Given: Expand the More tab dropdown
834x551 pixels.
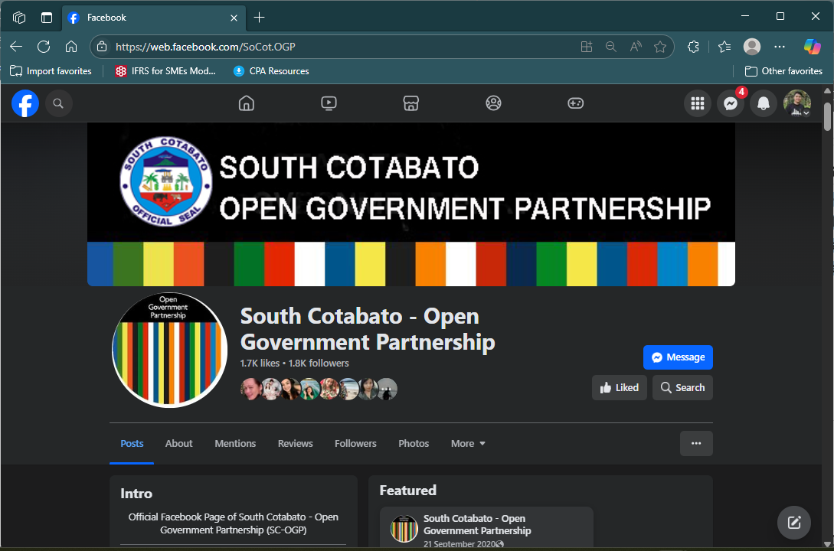Looking at the screenshot, I should coord(468,444).
